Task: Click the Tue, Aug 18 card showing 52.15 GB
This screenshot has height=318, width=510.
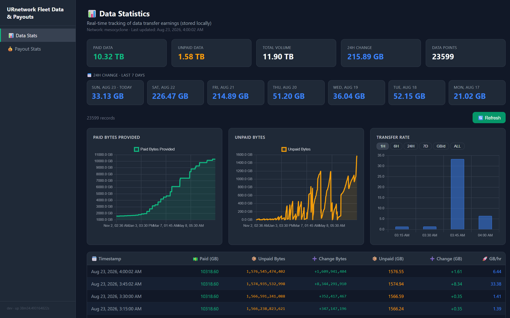Action: pyautogui.click(x=417, y=92)
